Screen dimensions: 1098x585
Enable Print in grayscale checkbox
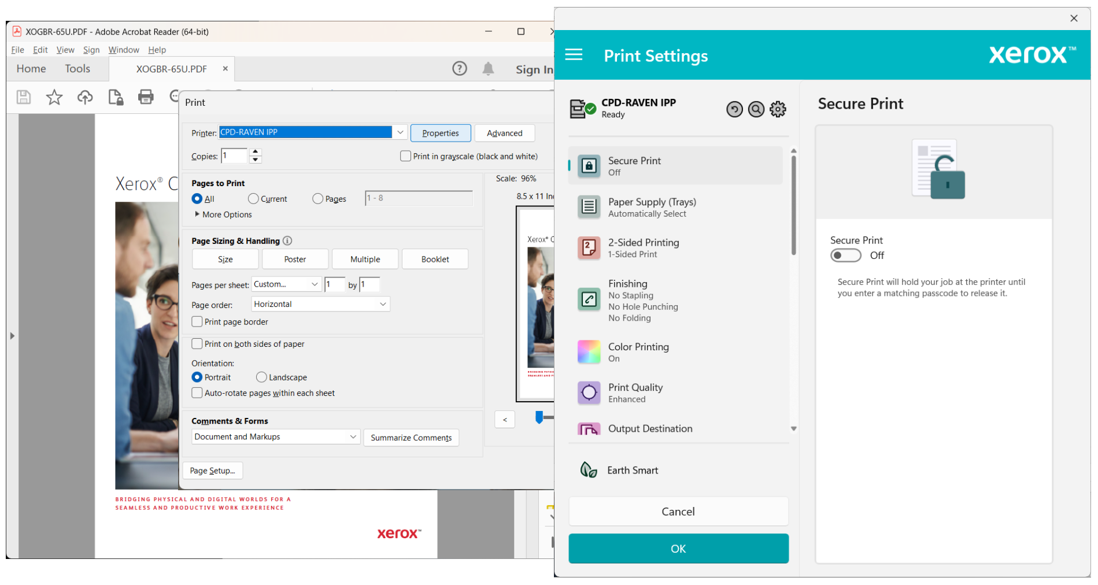click(x=405, y=156)
